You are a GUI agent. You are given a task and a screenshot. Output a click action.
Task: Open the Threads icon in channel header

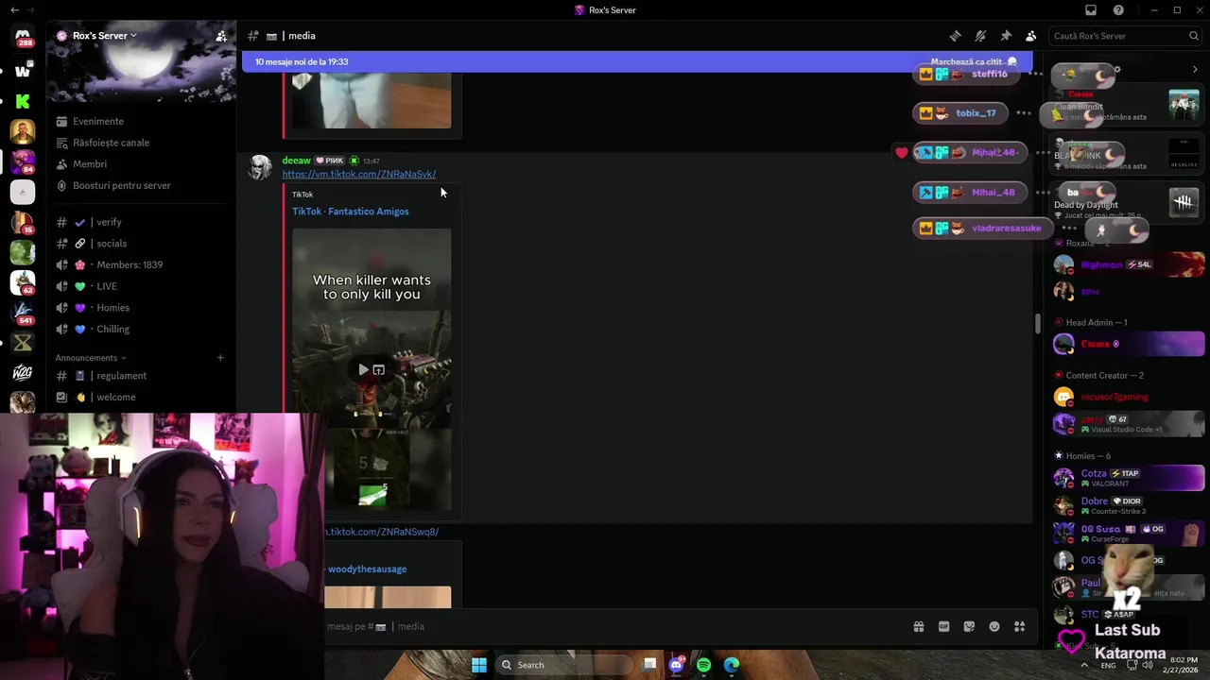point(956,36)
